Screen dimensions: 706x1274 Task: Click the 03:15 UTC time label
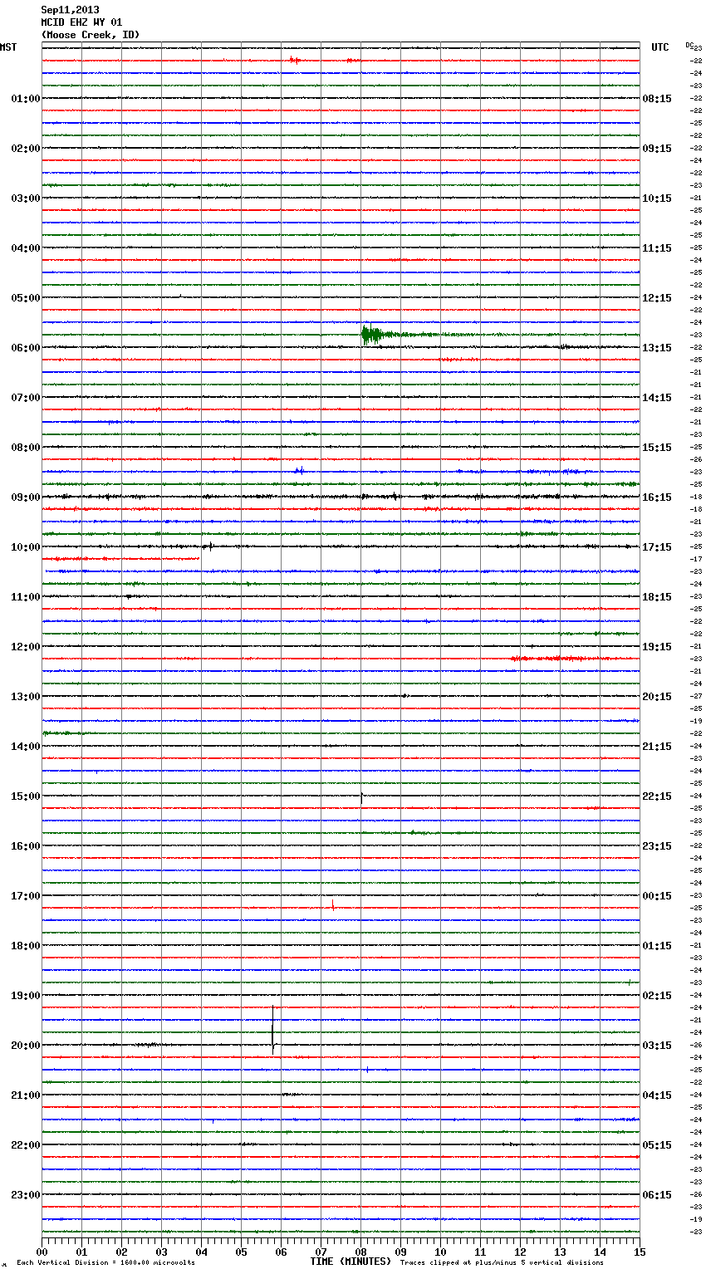tap(657, 1046)
